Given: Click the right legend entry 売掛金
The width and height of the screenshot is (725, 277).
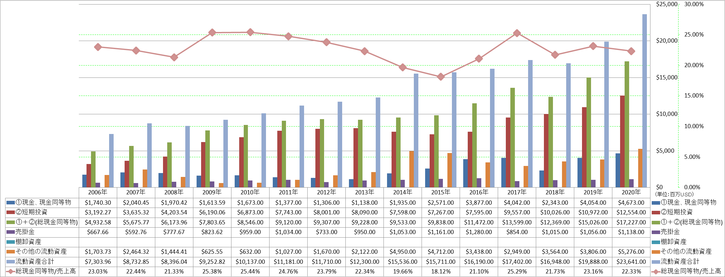Looking at the screenshot, I should [x=666, y=232].
